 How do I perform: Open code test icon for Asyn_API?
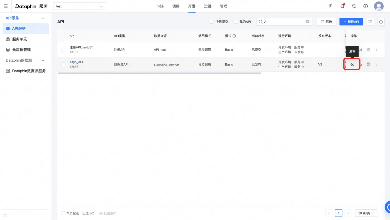click(x=368, y=64)
